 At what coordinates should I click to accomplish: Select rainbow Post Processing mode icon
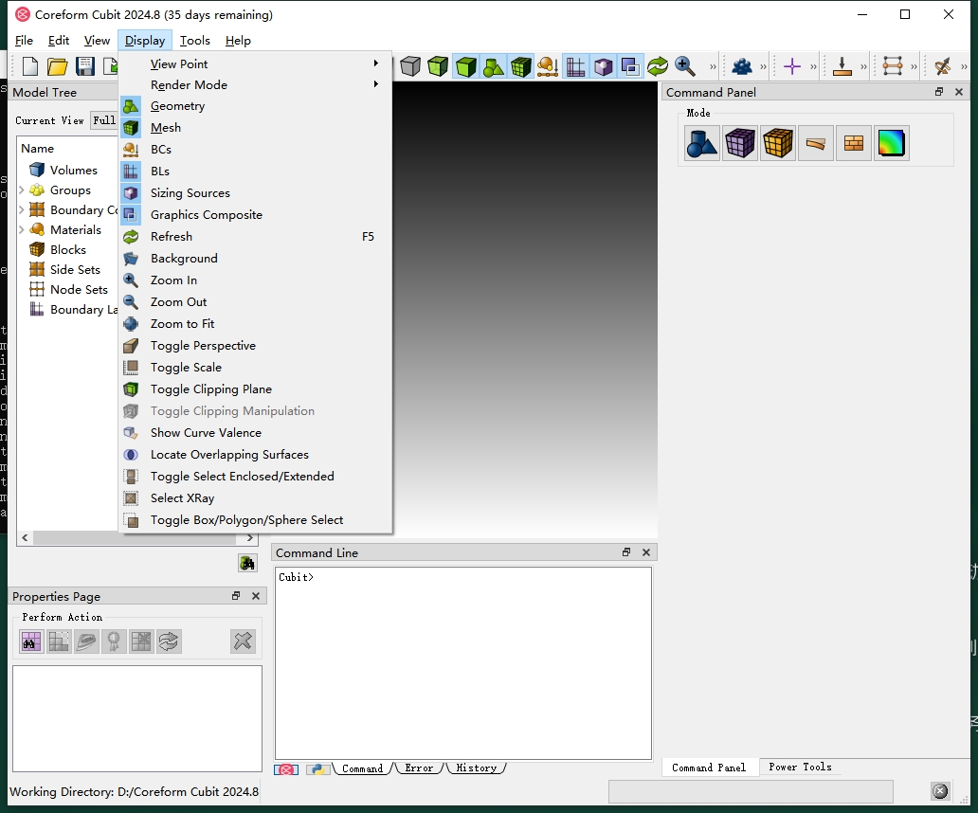[x=892, y=143]
